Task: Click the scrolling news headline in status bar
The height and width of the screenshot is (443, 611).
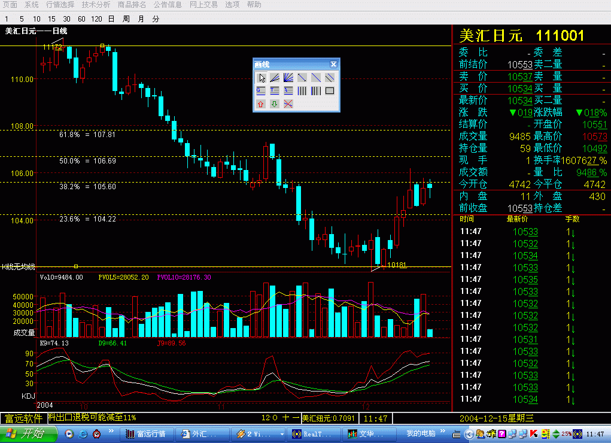Action: click(x=92, y=418)
